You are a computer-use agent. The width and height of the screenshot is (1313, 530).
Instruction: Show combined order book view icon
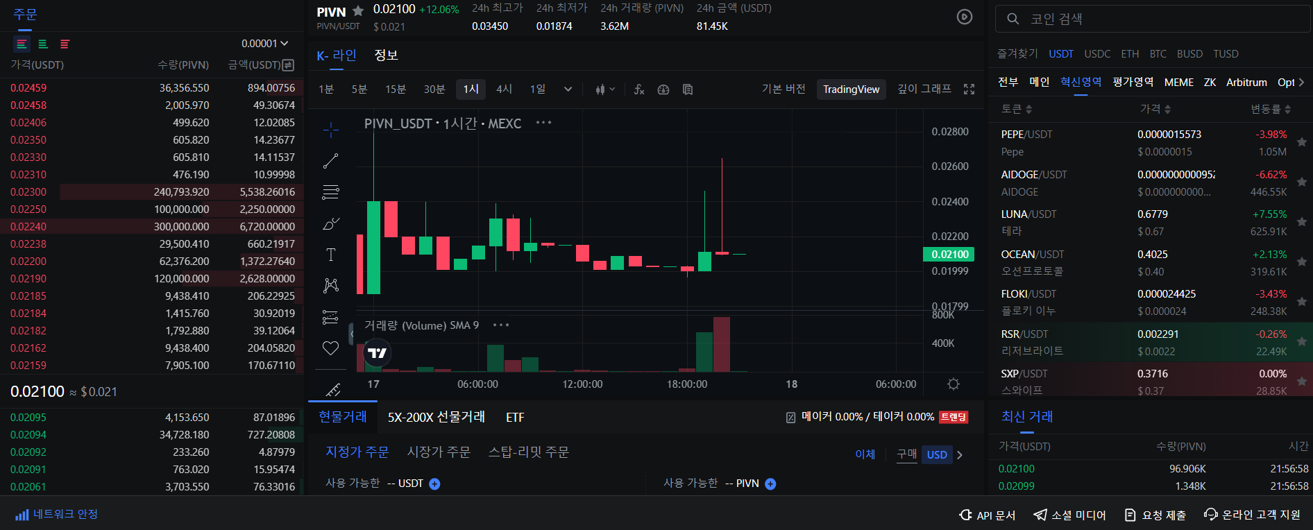pyautogui.click(x=22, y=44)
